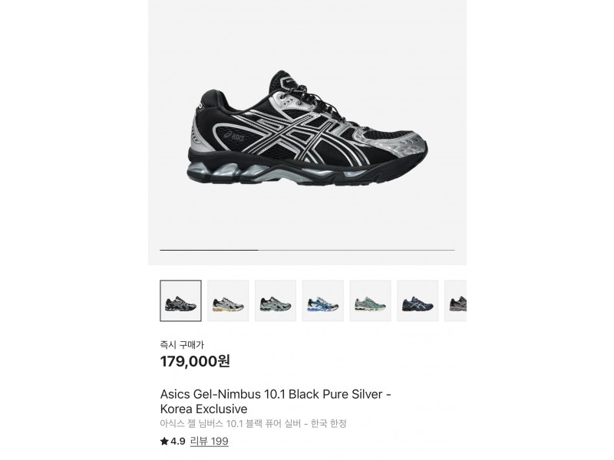
Task: Click the Asics logo on the shoe heel
Action: coord(236,136)
